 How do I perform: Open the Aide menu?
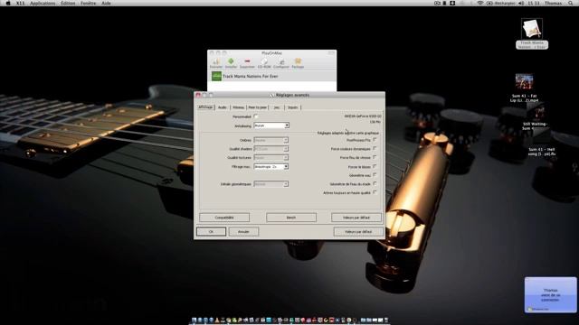(x=106, y=3)
